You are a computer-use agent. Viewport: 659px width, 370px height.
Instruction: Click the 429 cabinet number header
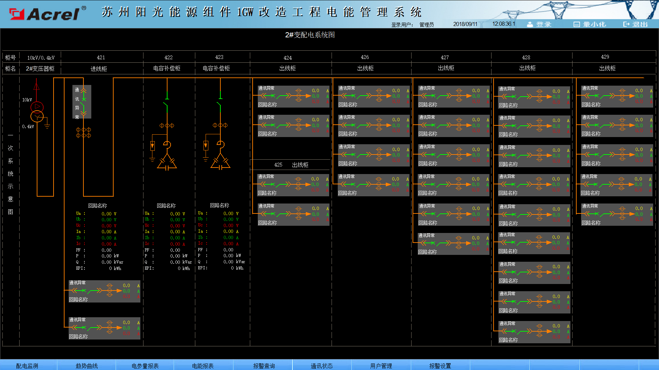point(605,57)
